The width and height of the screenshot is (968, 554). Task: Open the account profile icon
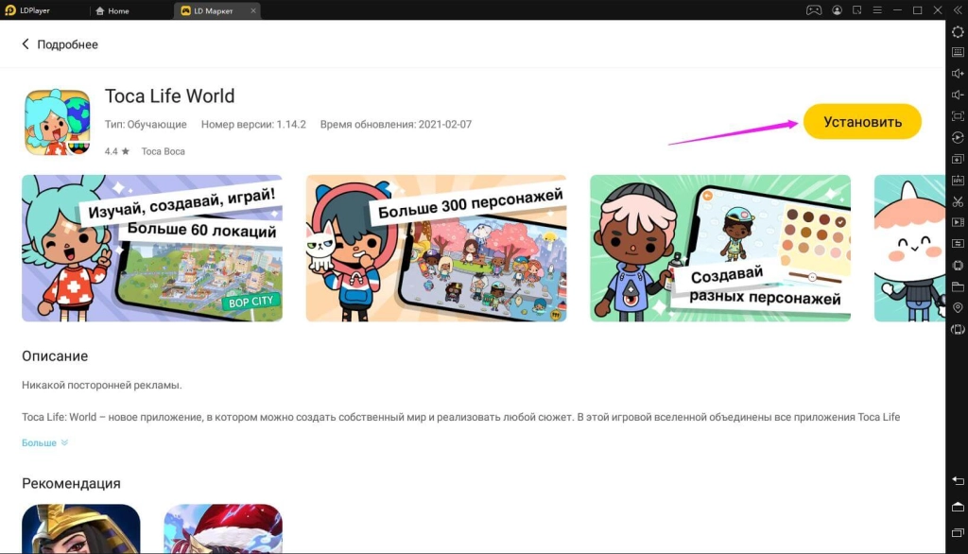[836, 9]
